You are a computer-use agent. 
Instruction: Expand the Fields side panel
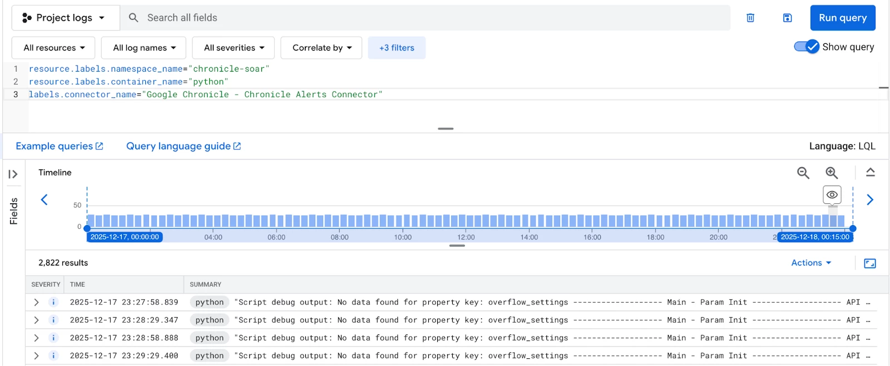(x=13, y=174)
